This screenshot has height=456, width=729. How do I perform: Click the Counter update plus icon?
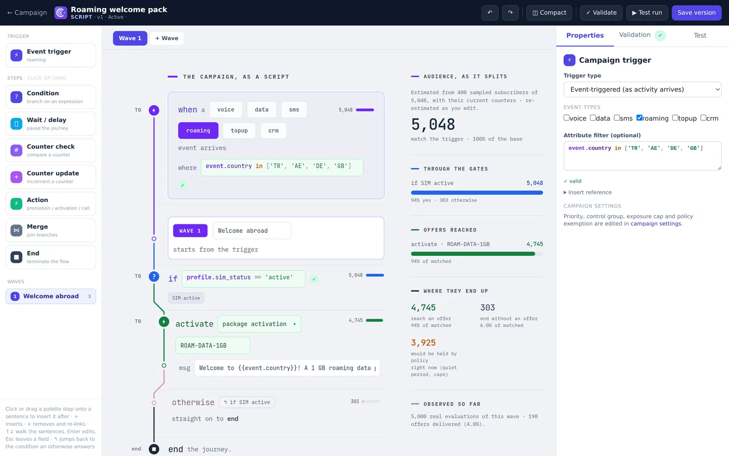point(16,177)
